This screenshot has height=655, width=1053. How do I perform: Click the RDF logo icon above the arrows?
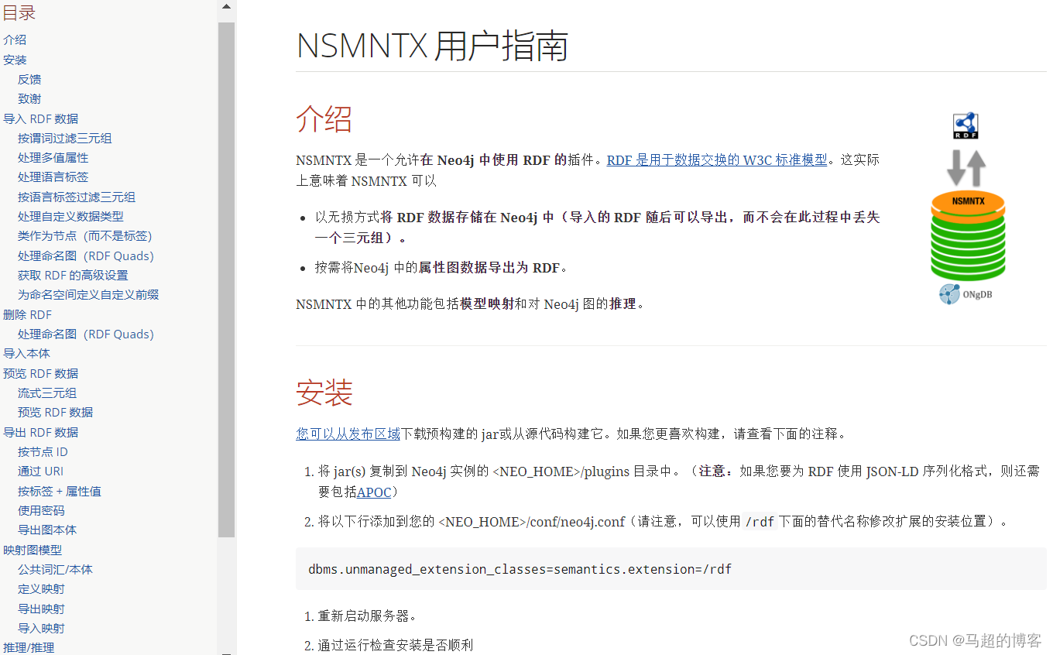[966, 125]
